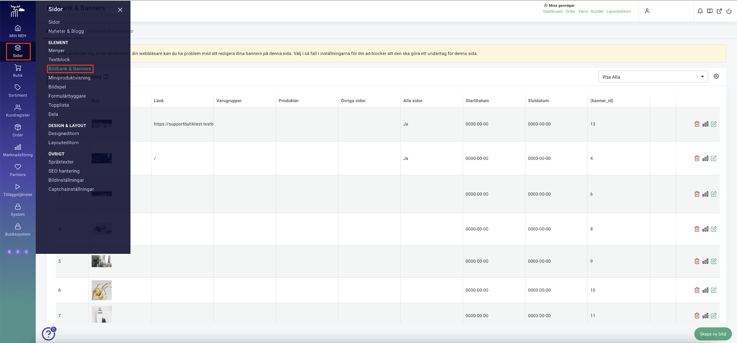Follow the Kunder shortcut link
Image resolution: width=737 pixels, height=343 pixels.
coord(597,11)
